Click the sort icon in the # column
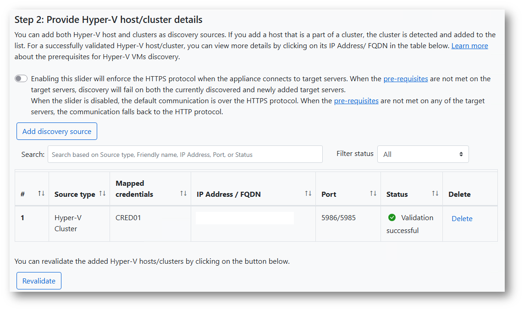Screen dimensions: 524x311 pyautogui.click(x=41, y=194)
